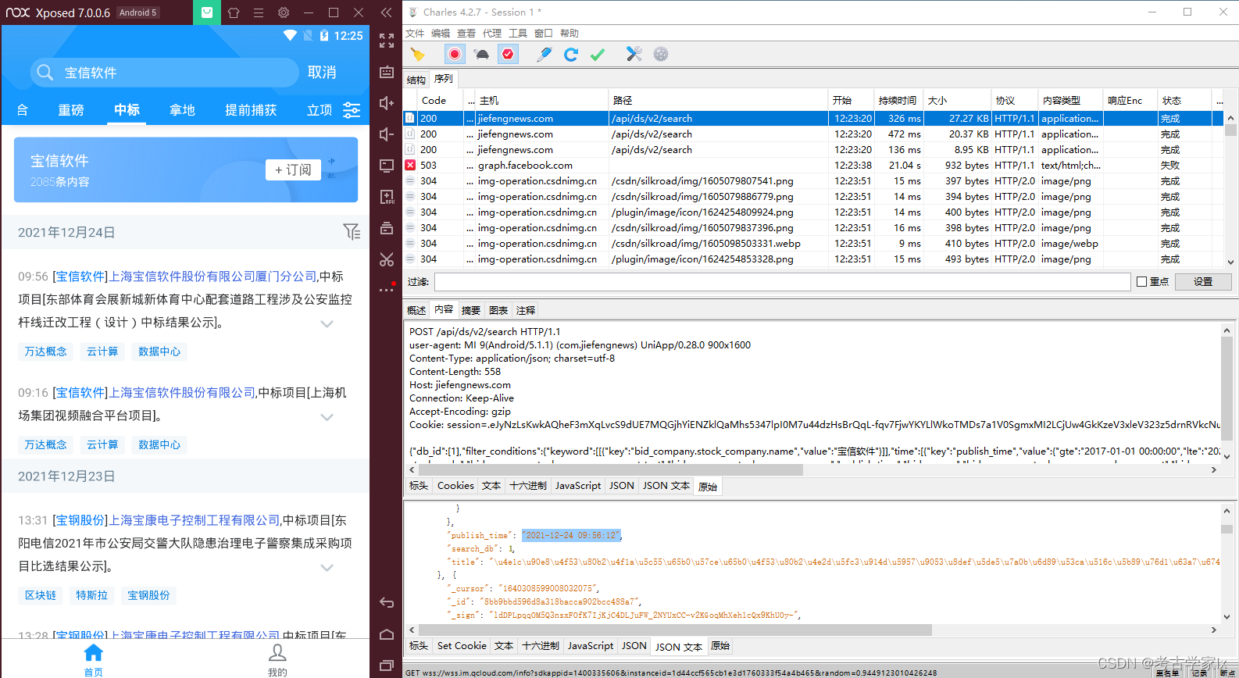Screen dimensions: 1239x678
Task: Expand the 09:16 news item chevron
Action: [327, 417]
